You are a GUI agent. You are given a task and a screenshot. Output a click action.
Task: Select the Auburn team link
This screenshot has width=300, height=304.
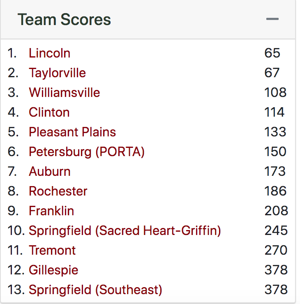[x=50, y=171]
